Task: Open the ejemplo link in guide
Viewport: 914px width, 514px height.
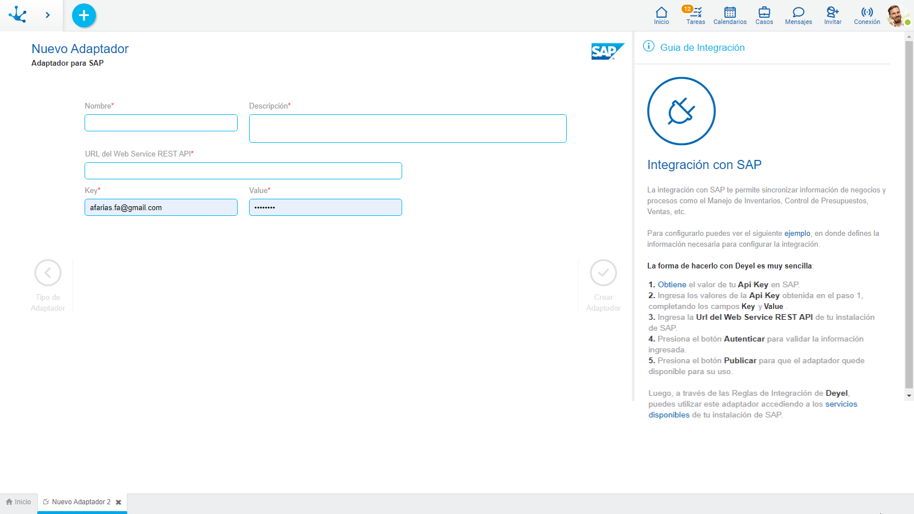Action: (797, 233)
